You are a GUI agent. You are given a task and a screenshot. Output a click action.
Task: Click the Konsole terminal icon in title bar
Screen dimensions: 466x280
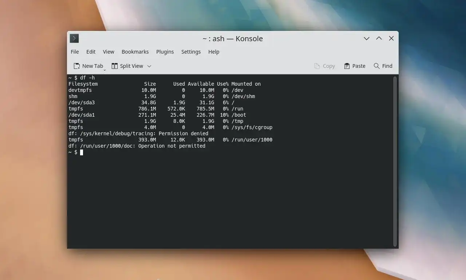[x=74, y=38]
